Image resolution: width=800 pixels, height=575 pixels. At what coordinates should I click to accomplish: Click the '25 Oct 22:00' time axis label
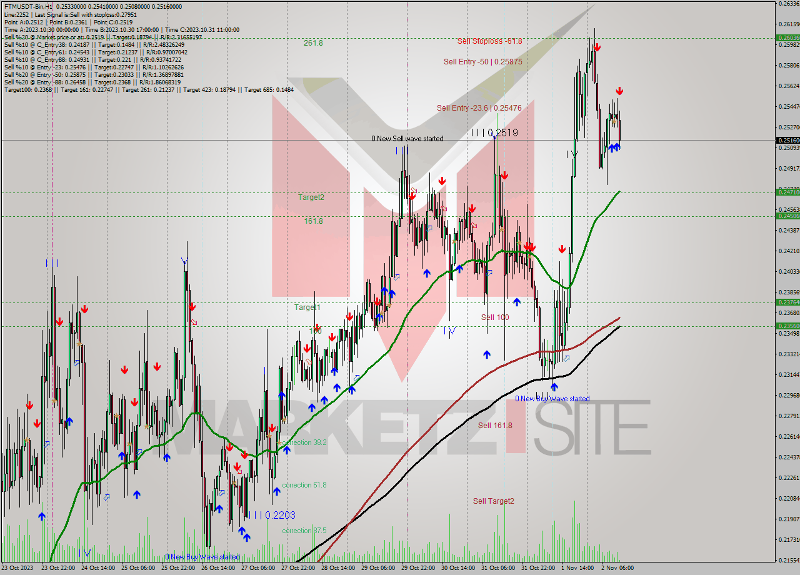coord(177,568)
